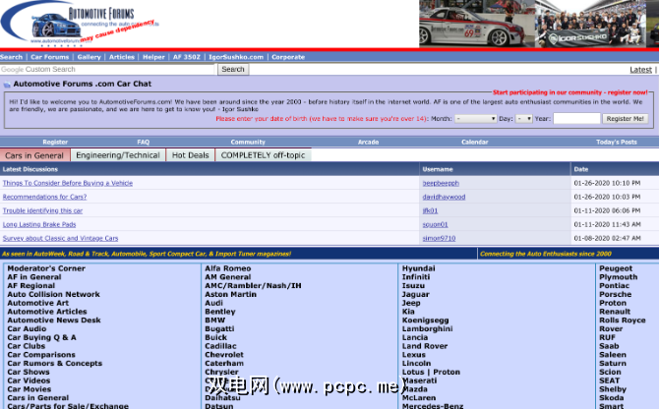The width and height of the screenshot is (659, 409).
Task: Open the Car Videos forum
Action: 29,380
